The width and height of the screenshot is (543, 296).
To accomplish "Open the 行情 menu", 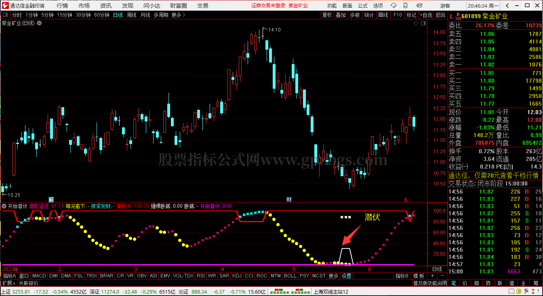I will click(x=62, y=6).
